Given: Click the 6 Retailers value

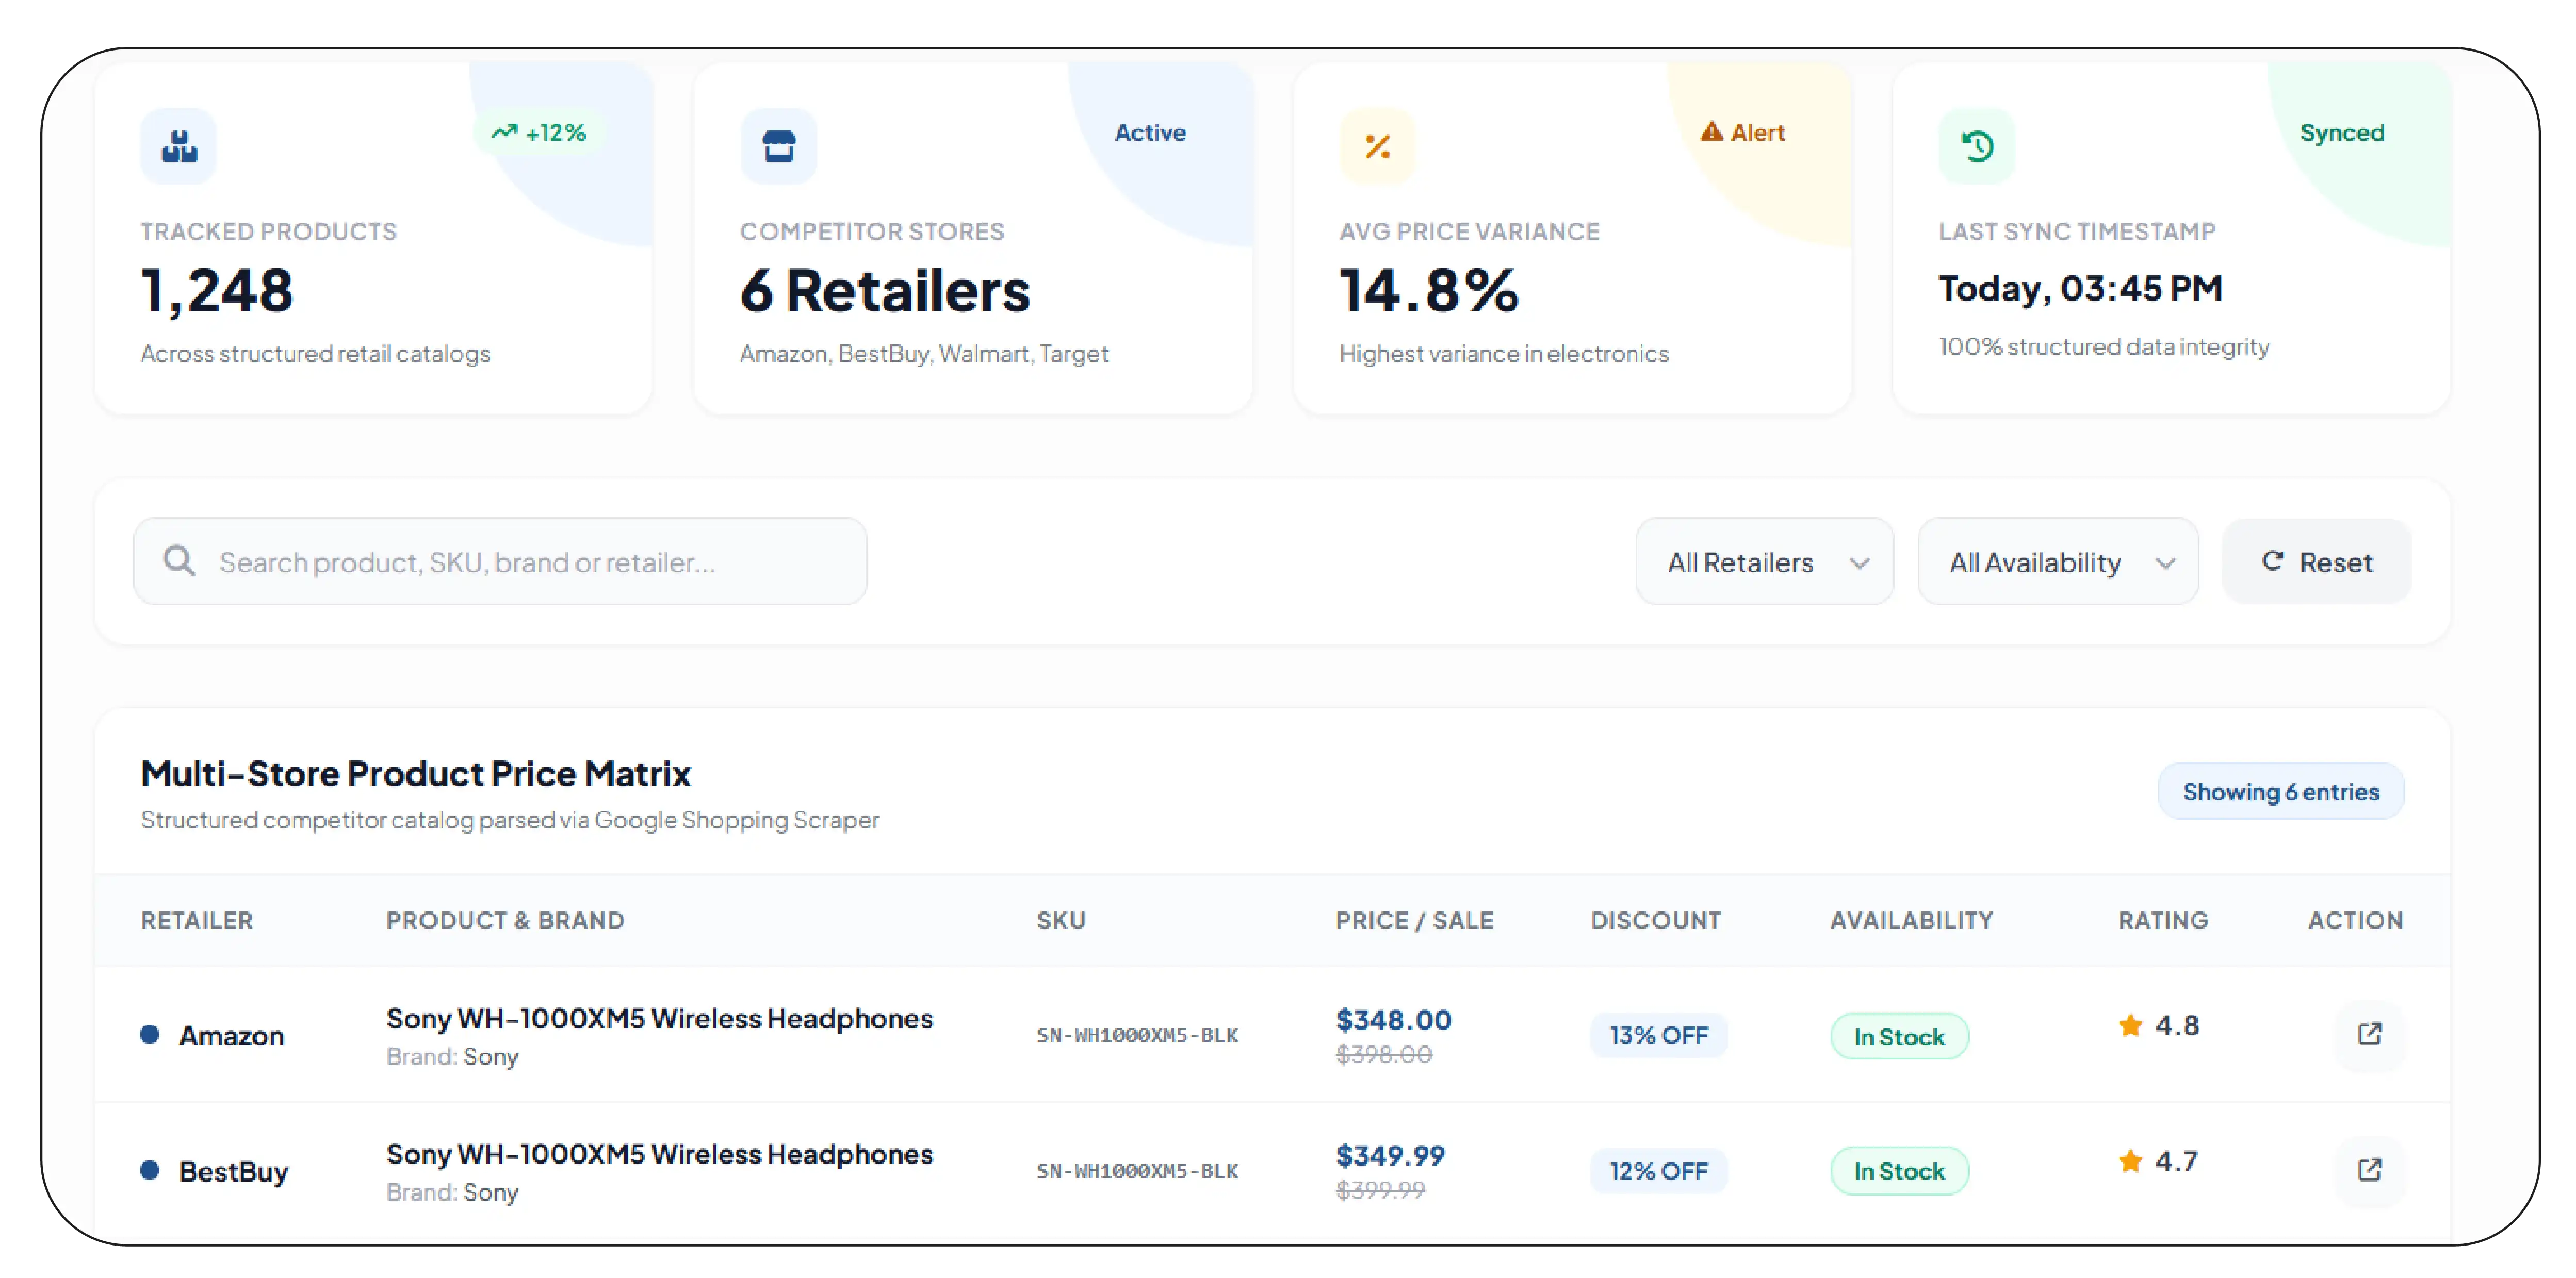Looking at the screenshot, I should pos(884,291).
